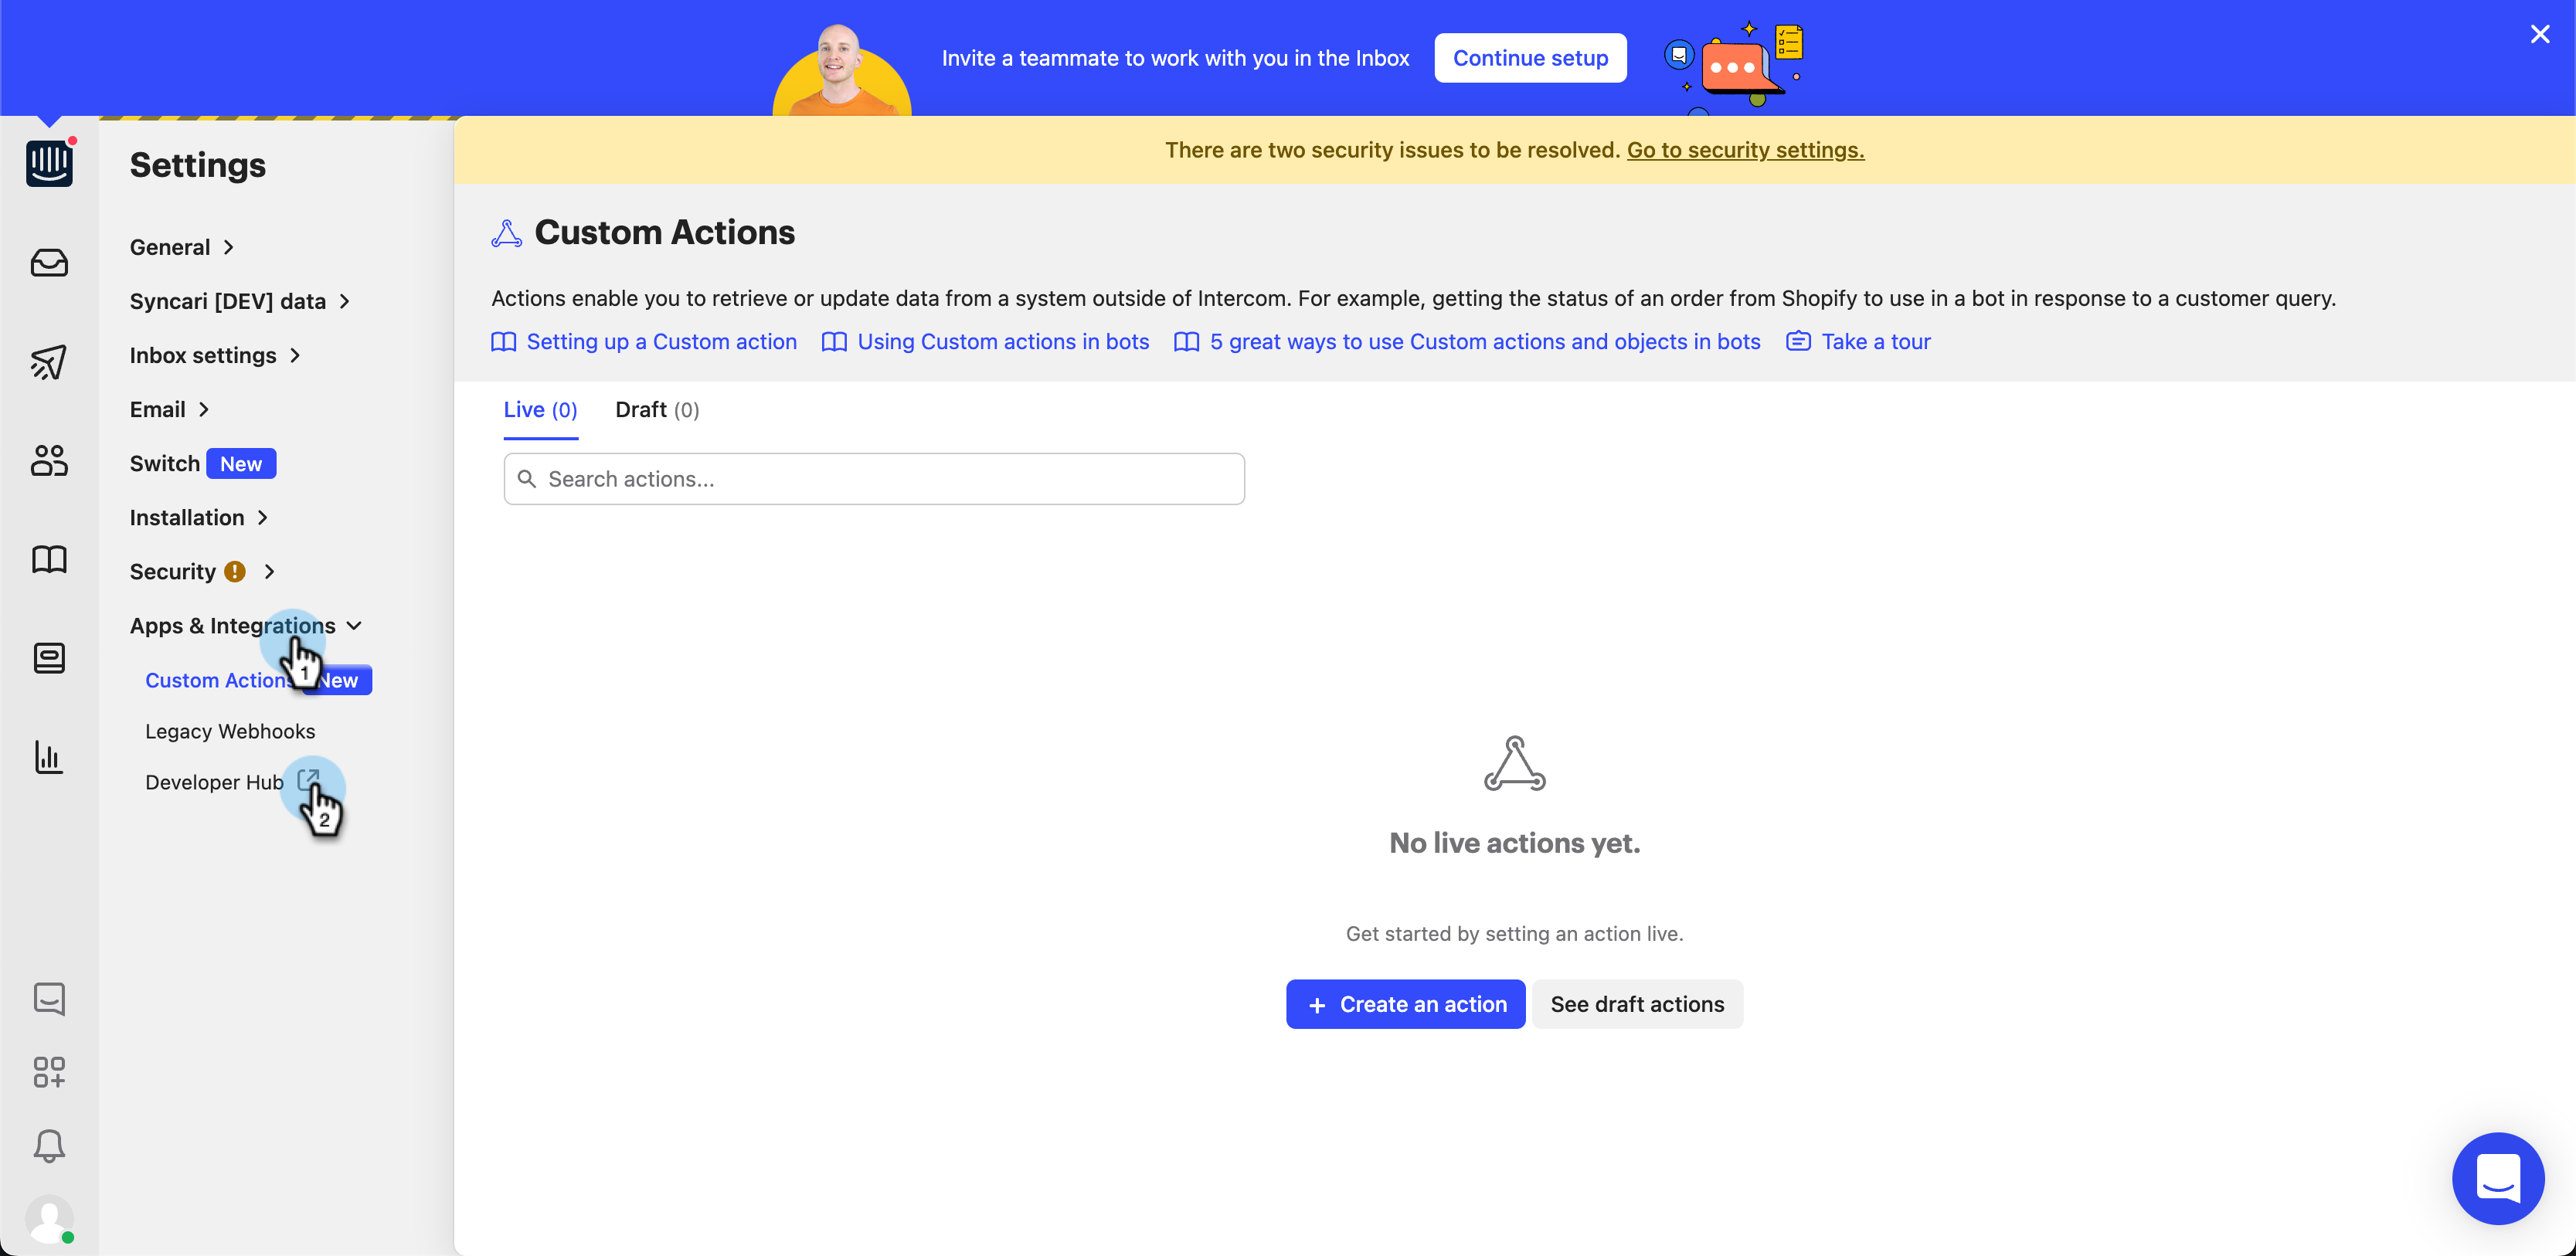Open Setting up a Custom action article

[662, 342]
